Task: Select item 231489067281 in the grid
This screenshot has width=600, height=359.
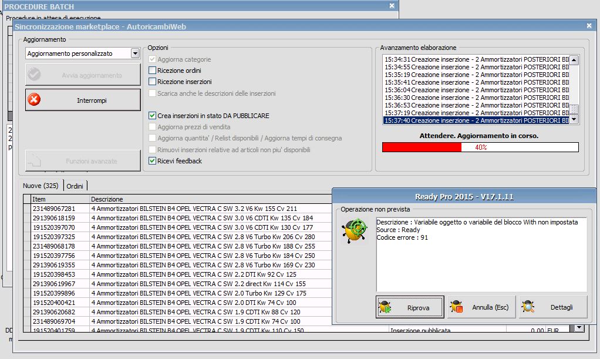Action: pyautogui.click(x=54, y=209)
